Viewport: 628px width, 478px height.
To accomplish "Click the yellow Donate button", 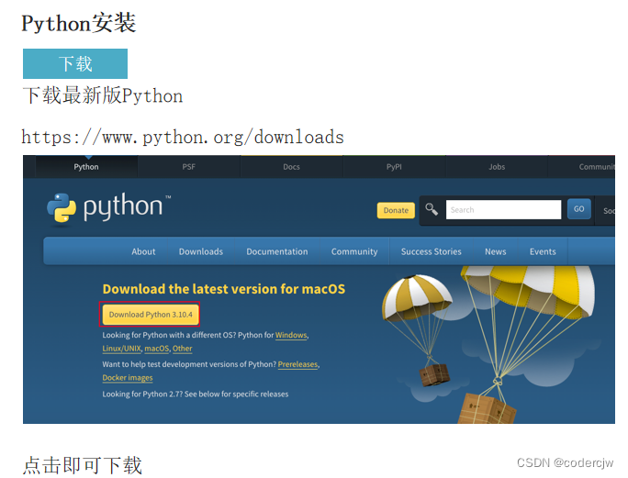I will coord(396,210).
